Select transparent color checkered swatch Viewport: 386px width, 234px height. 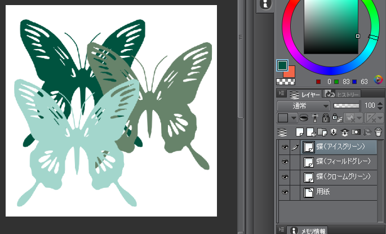(286, 81)
